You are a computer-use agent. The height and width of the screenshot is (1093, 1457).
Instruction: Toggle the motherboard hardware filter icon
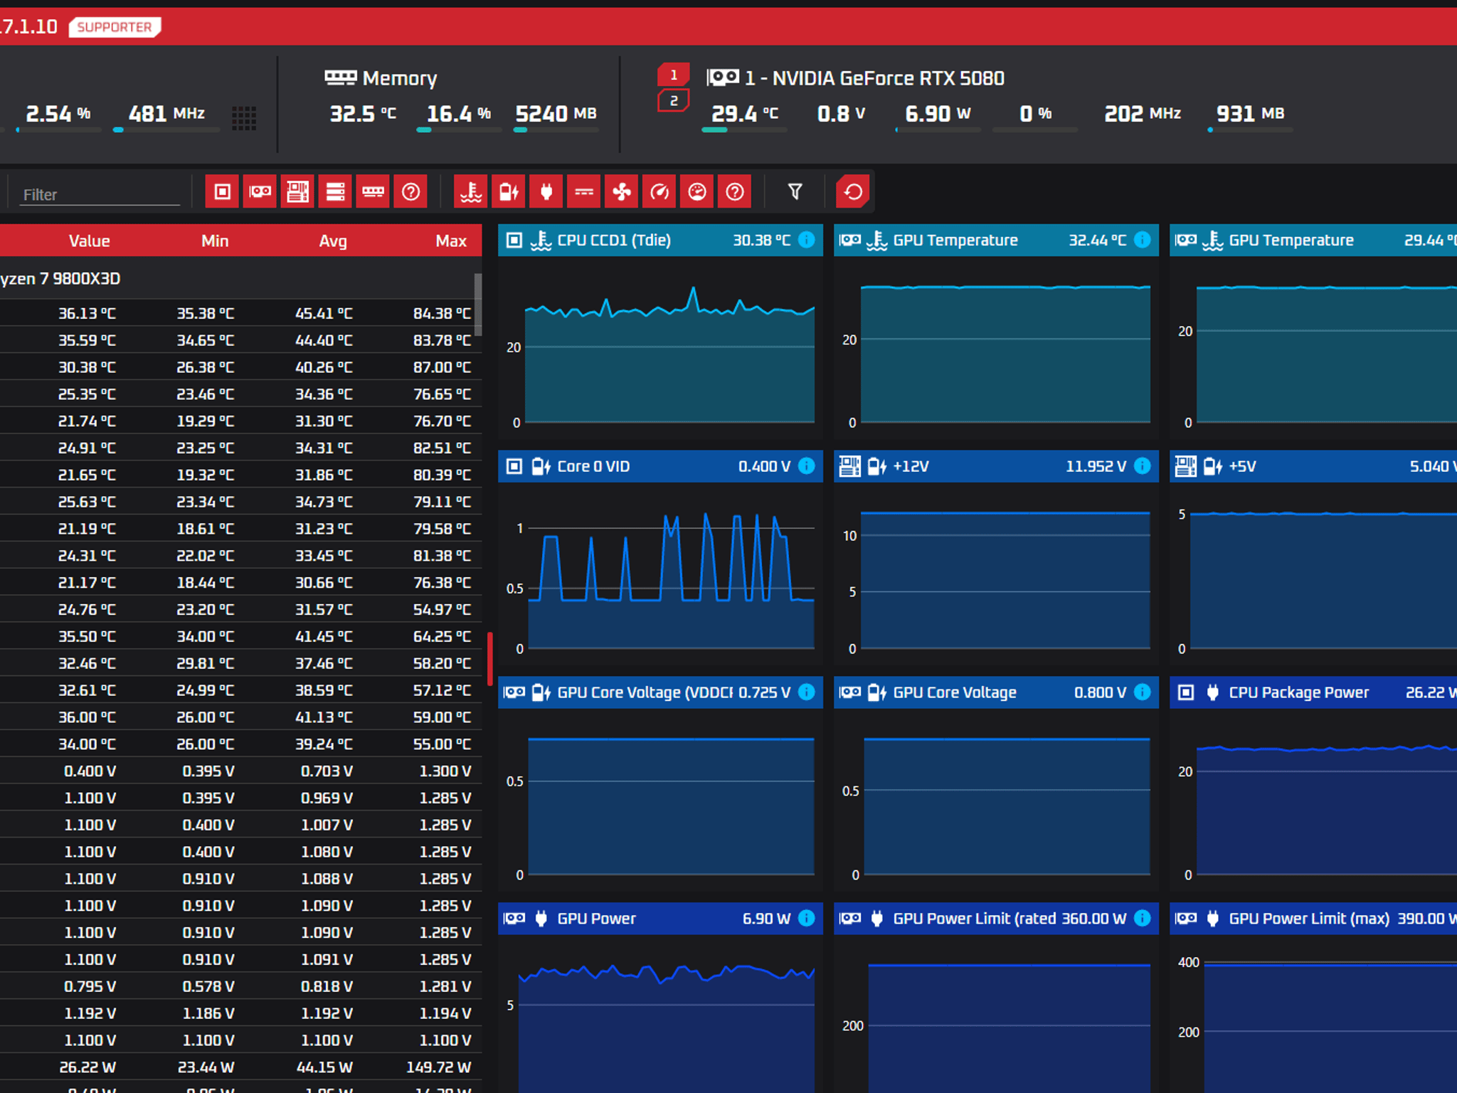pyautogui.click(x=297, y=191)
